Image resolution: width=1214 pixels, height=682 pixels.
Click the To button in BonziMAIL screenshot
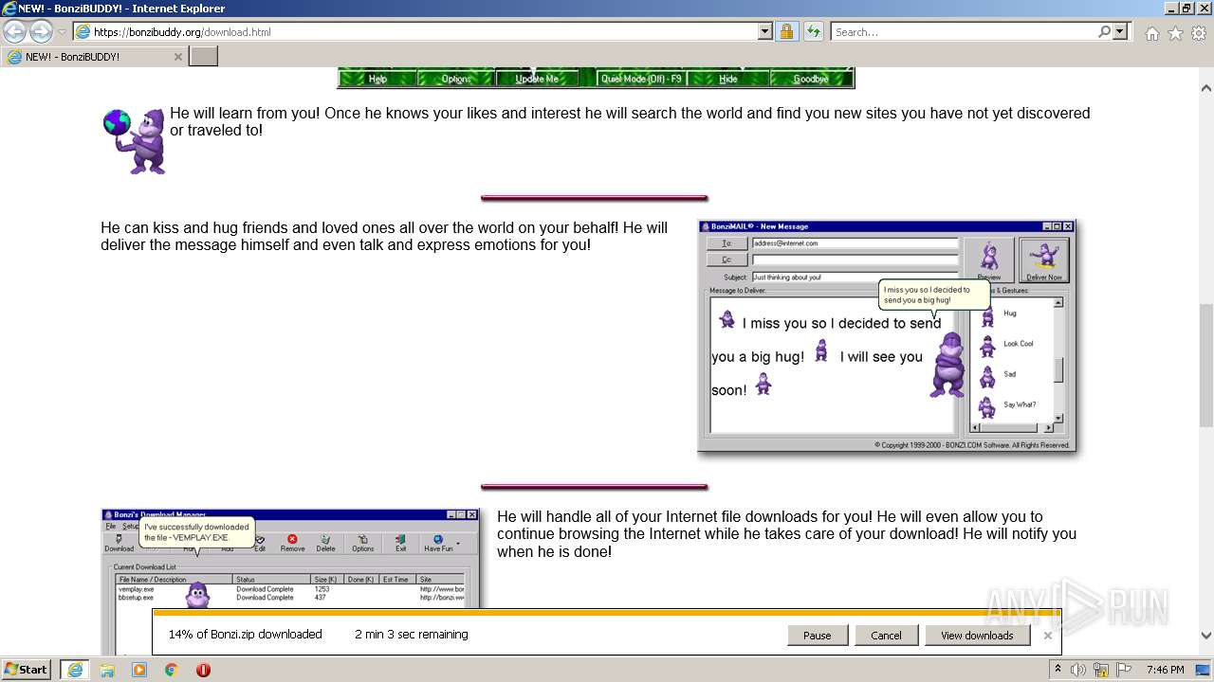click(x=727, y=243)
